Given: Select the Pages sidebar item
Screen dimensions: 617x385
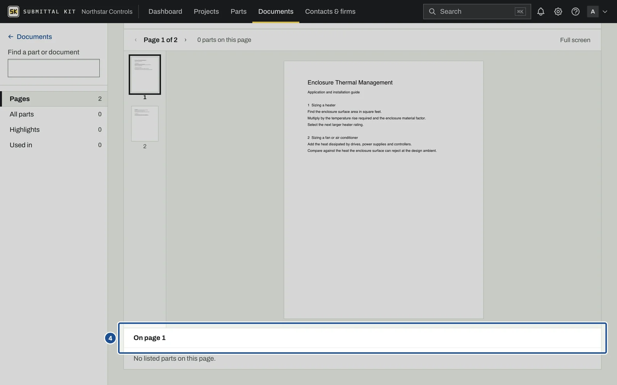Looking at the screenshot, I should tap(54, 99).
